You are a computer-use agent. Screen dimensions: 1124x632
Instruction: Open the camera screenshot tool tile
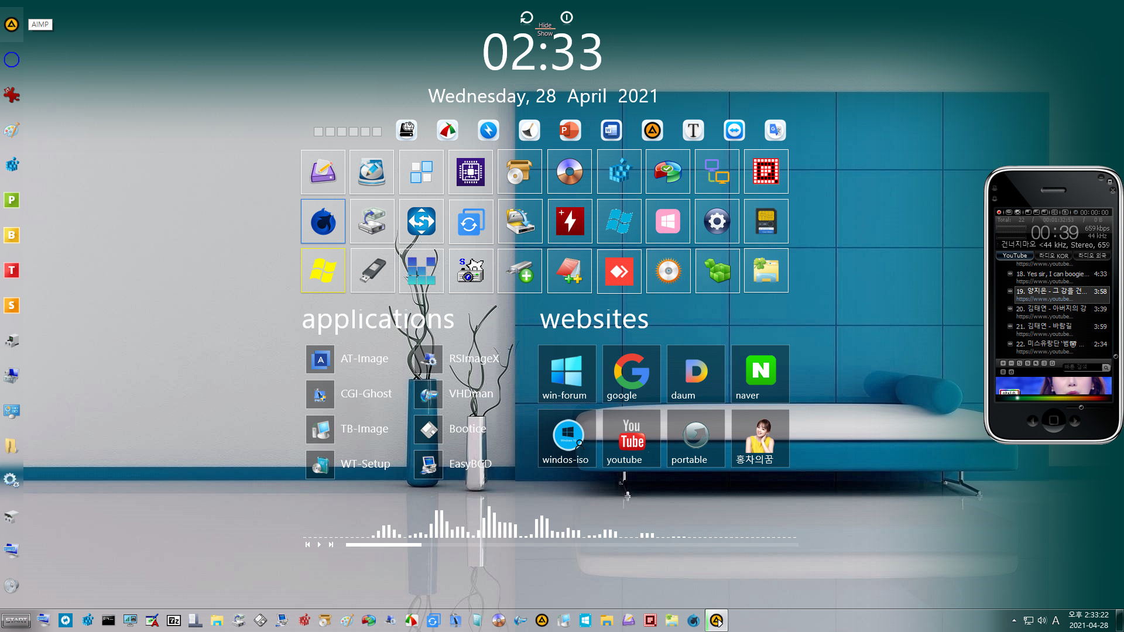coord(471,271)
